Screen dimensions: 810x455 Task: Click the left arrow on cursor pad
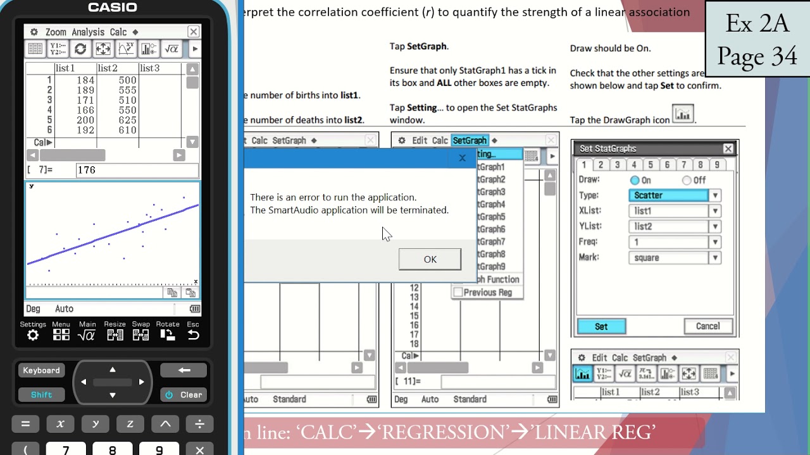[84, 382]
